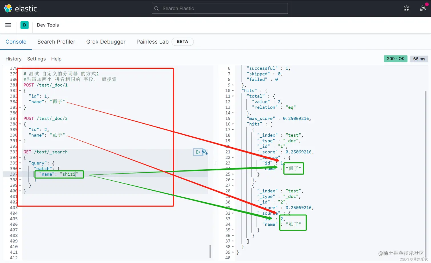The image size is (431, 263).
Task: Focus the Search Elastic field
Action: coord(220,9)
